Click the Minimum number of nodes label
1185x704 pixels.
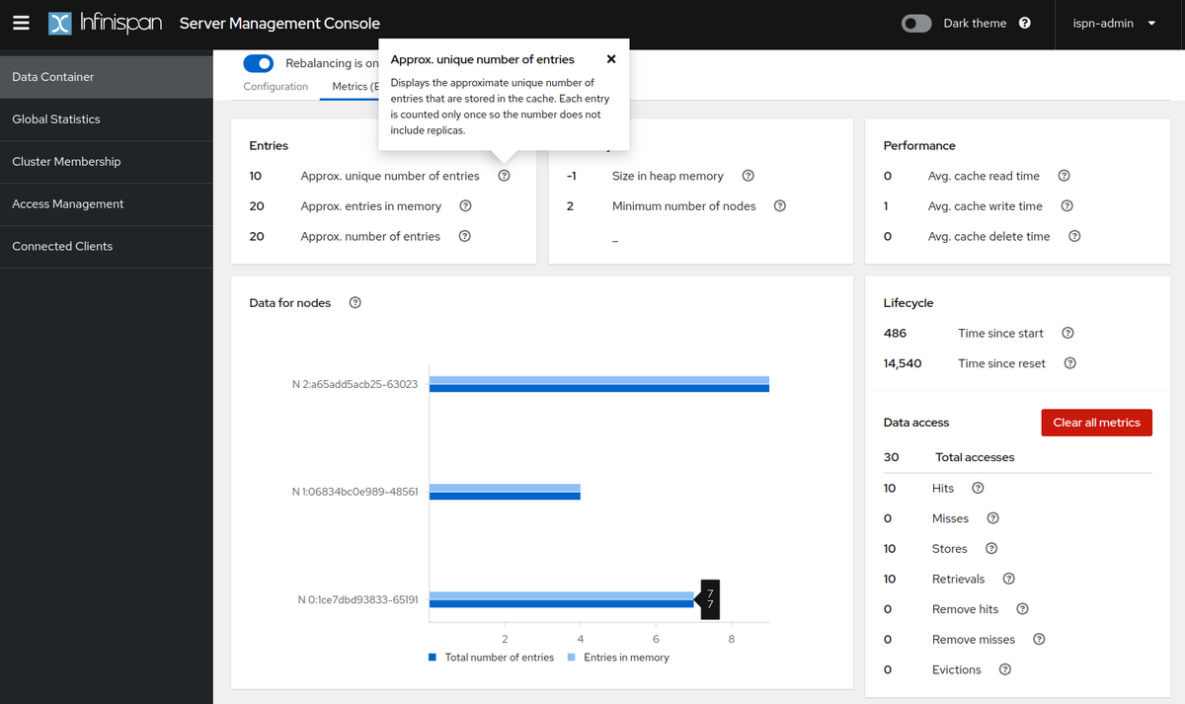(684, 206)
